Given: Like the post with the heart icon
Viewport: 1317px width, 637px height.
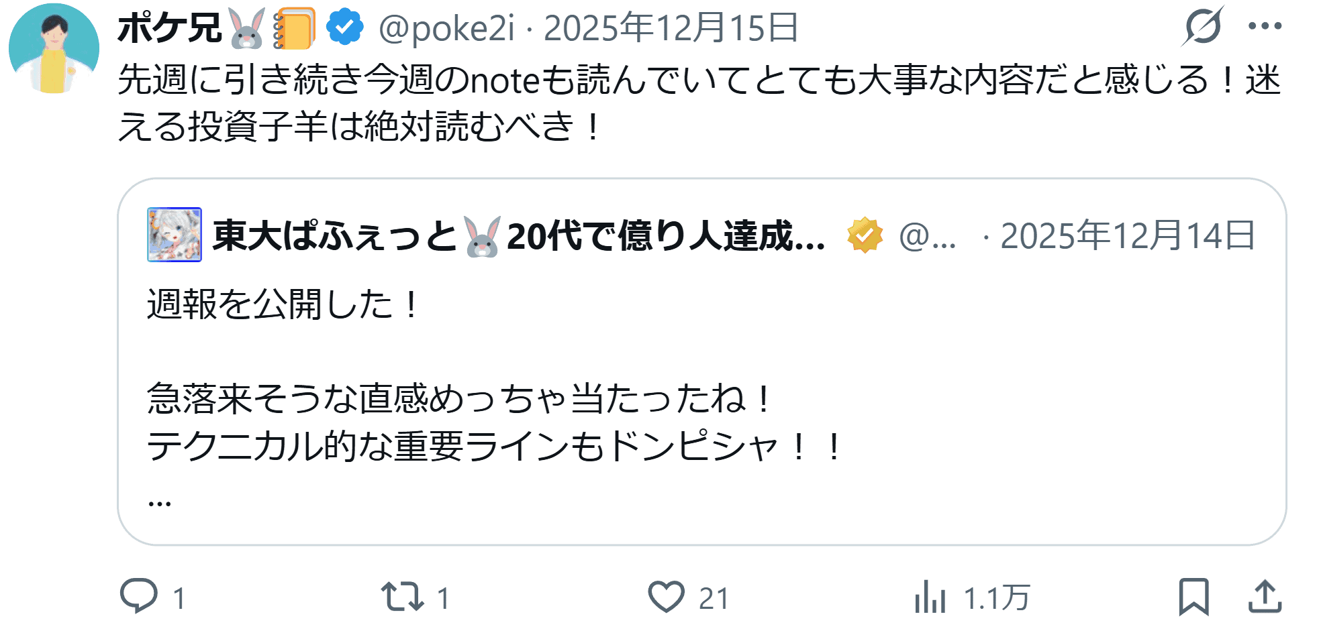Looking at the screenshot, I should (x=666, y=596).
